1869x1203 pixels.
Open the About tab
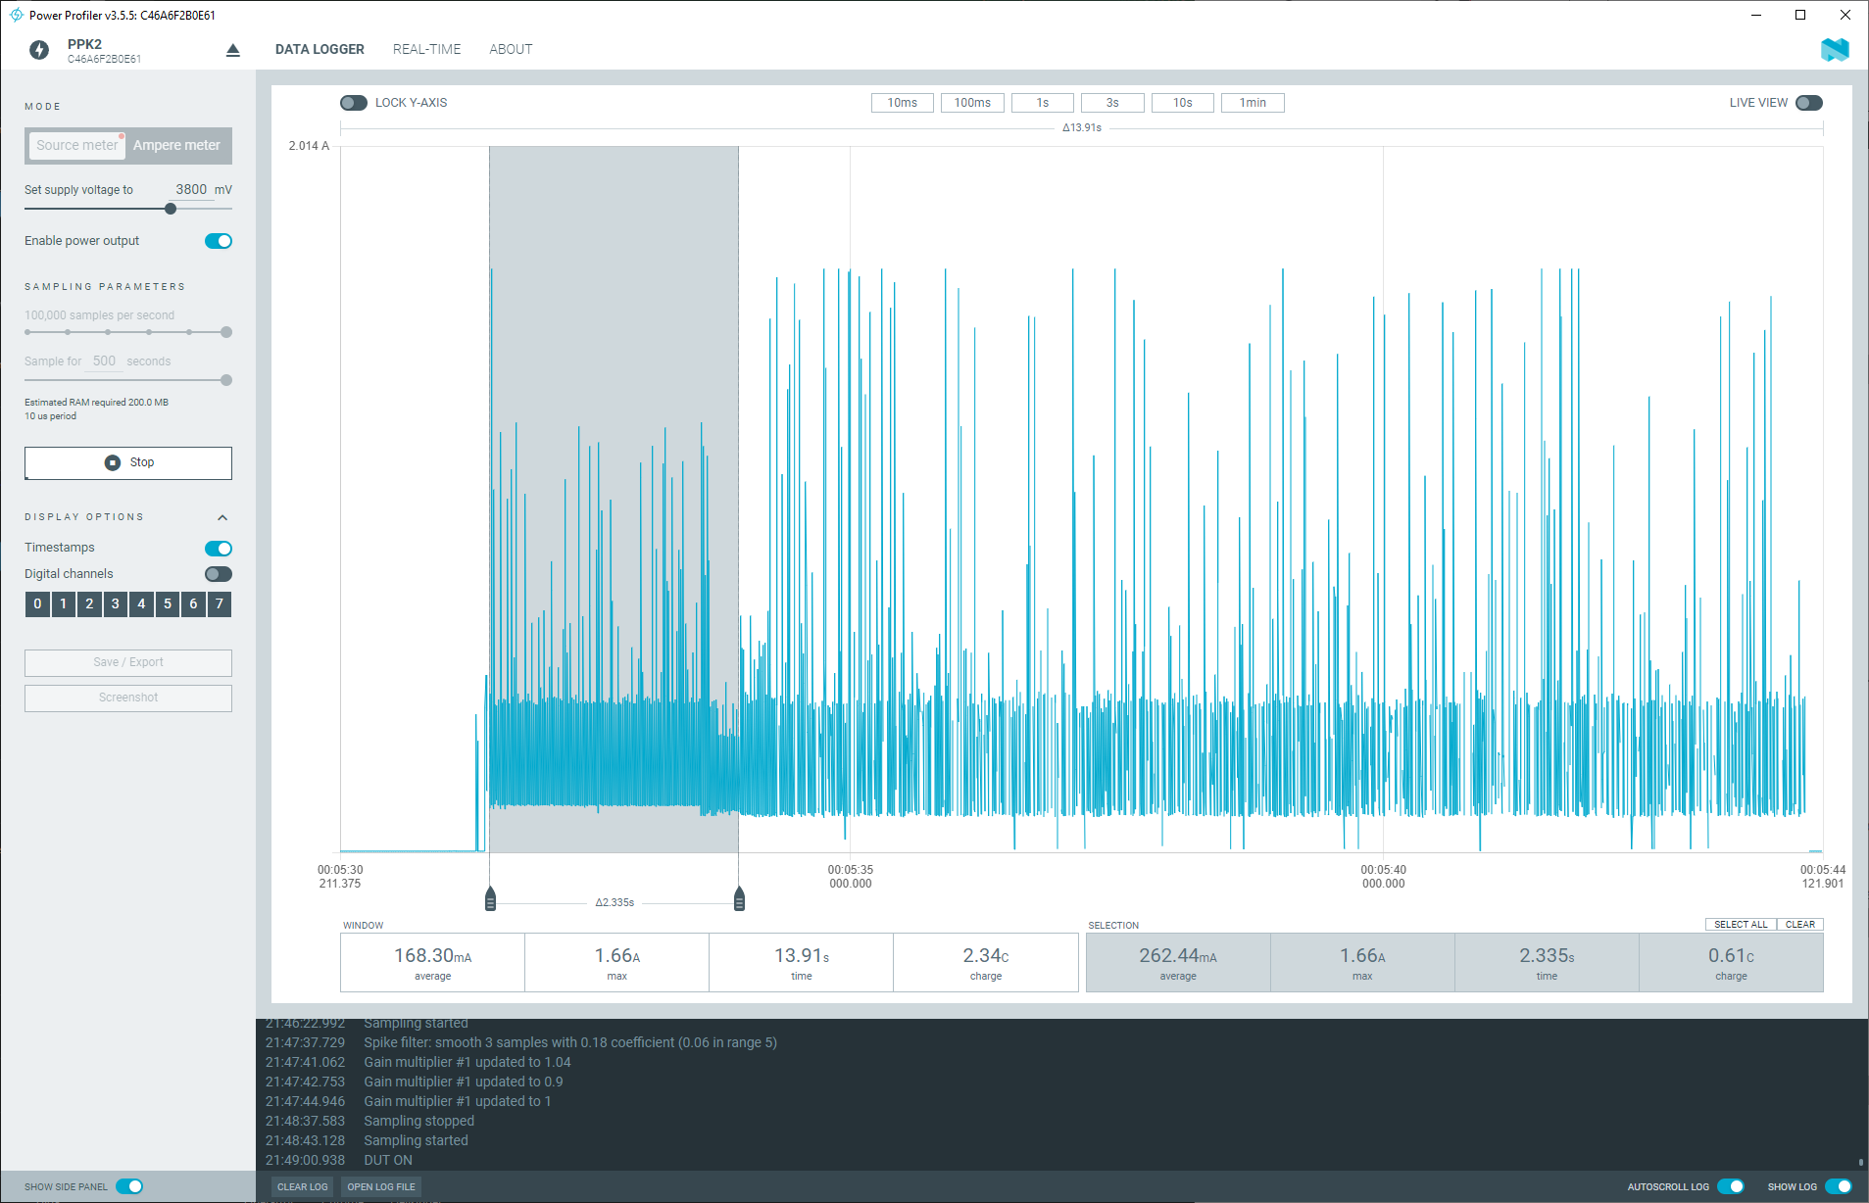click(511, 49)
